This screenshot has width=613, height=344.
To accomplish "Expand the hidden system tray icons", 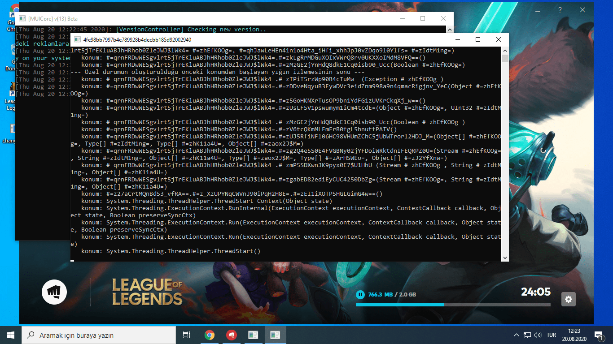I will tap(517, 335).
